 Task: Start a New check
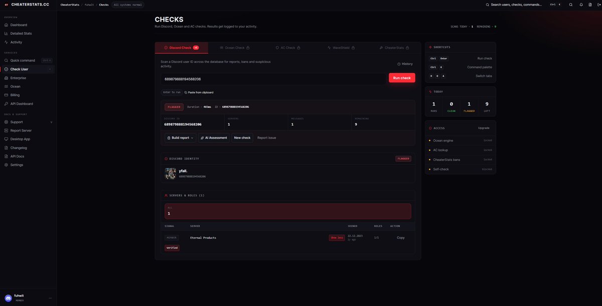[242, 138]
